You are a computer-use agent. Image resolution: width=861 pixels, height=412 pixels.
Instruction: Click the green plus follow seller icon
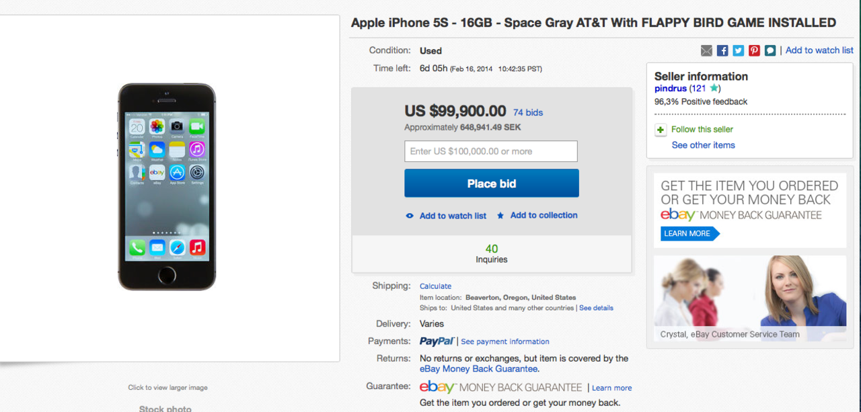coord(661,130)
